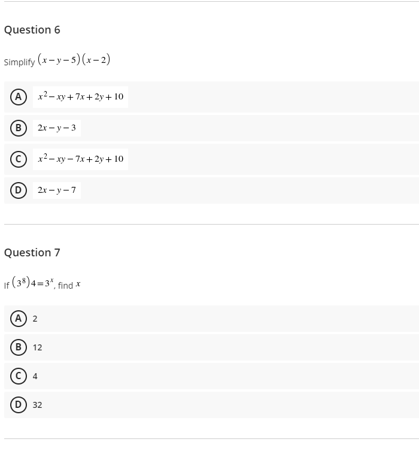Click the answer value 4 in Question 7

tap(35, 376)
